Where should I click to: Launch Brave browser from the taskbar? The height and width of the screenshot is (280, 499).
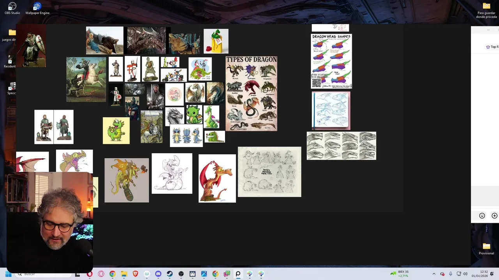(x=135, y=274)
